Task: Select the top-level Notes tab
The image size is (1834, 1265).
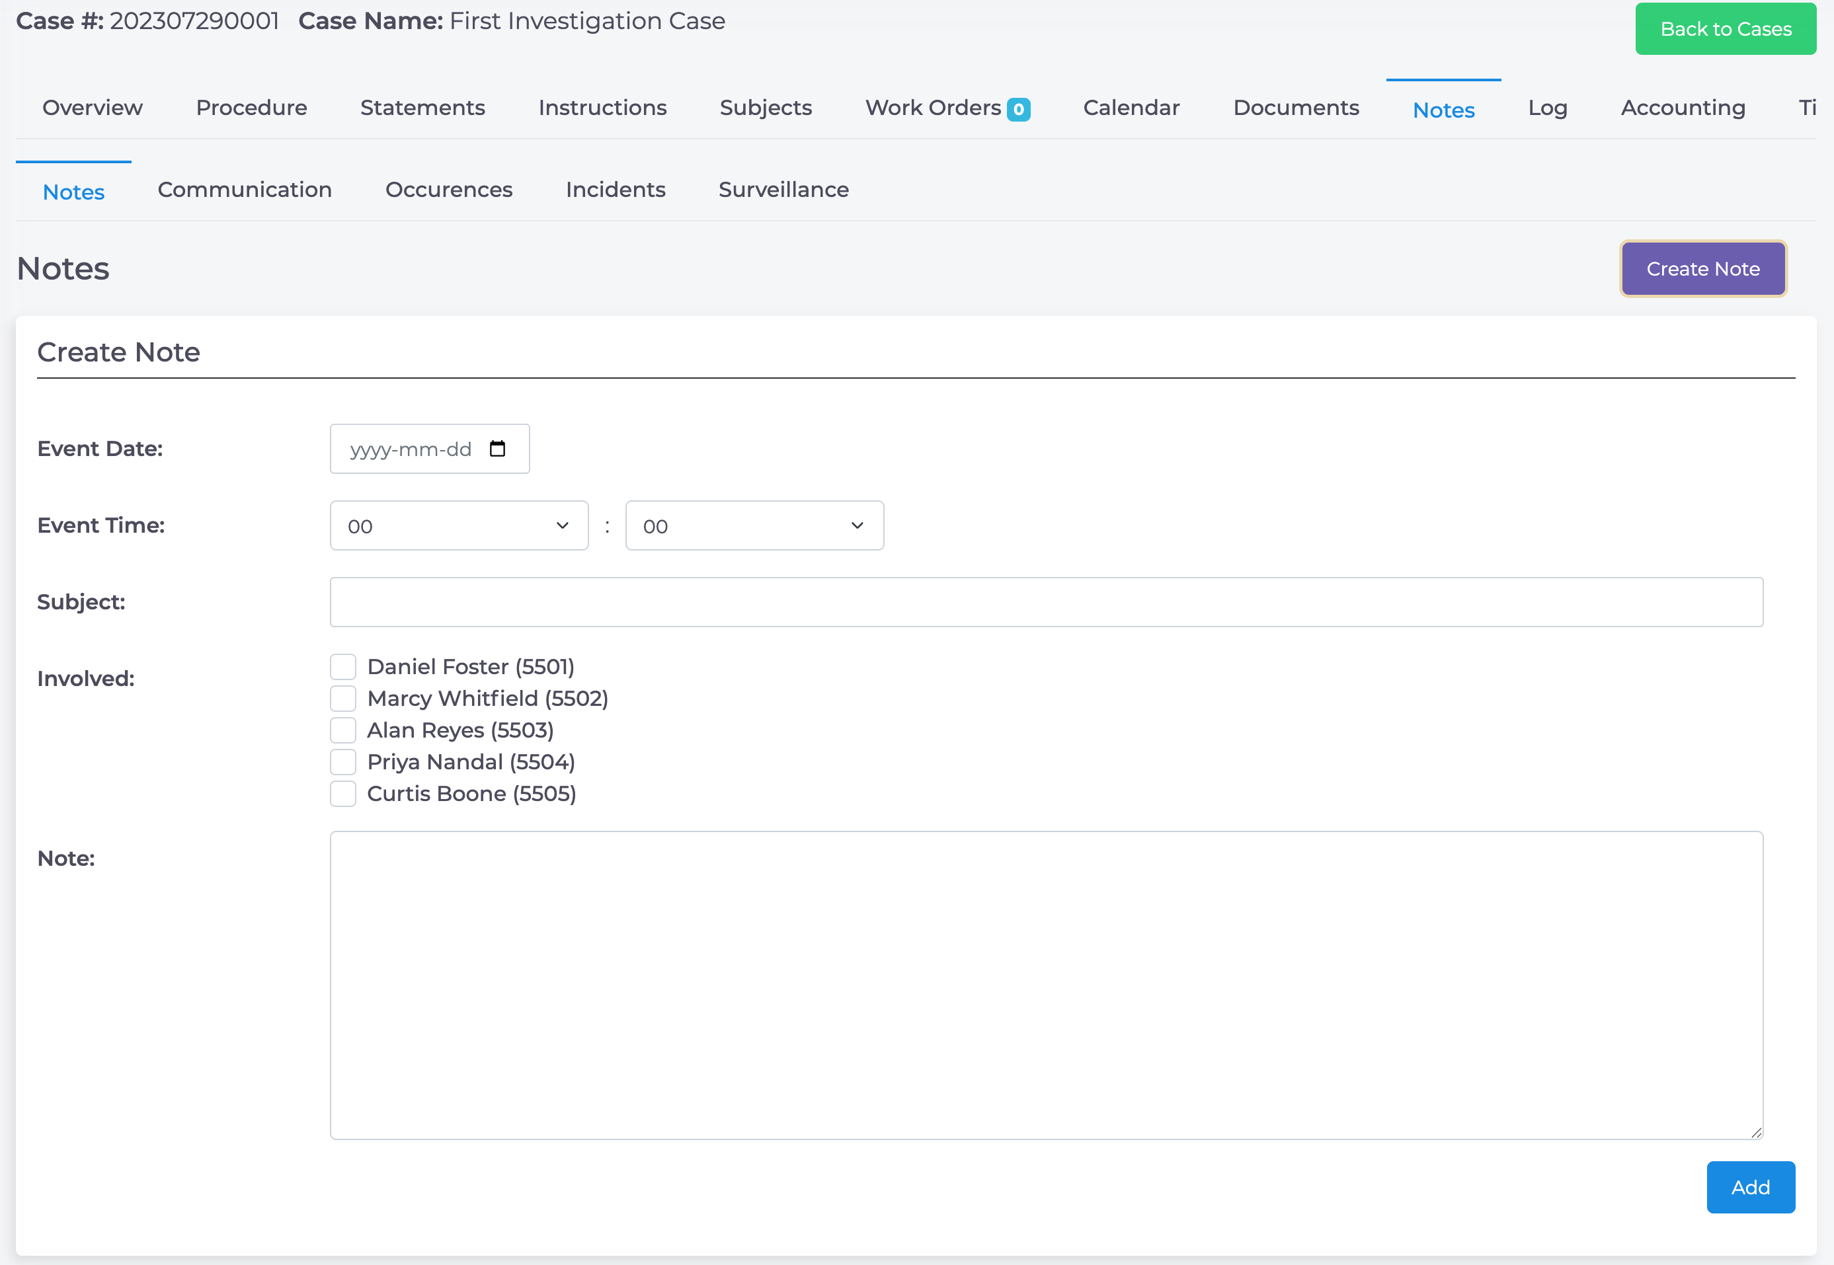Action: pyautogui.click(x=1444, y=109)
